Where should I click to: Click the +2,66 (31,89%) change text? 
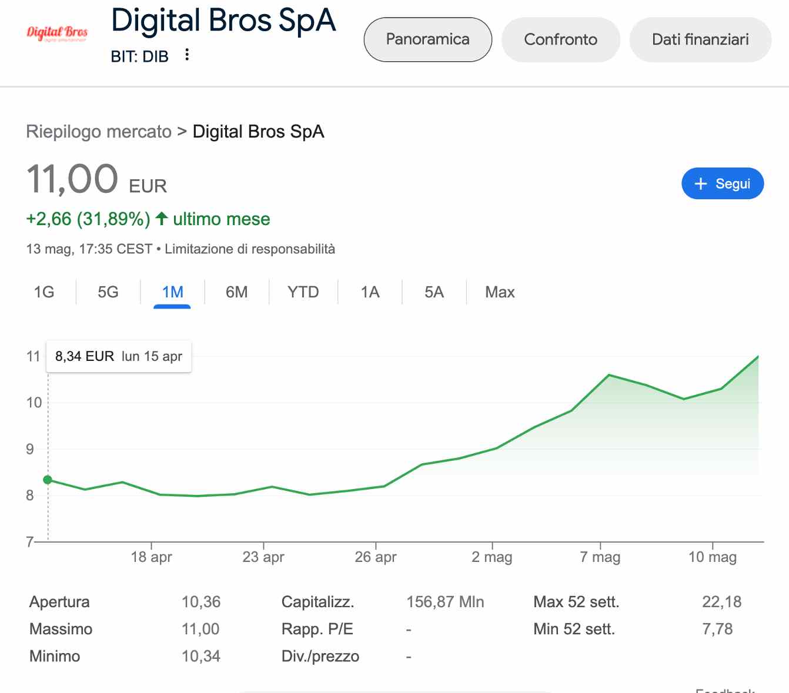pyautogui.click(x=88, y=219)
